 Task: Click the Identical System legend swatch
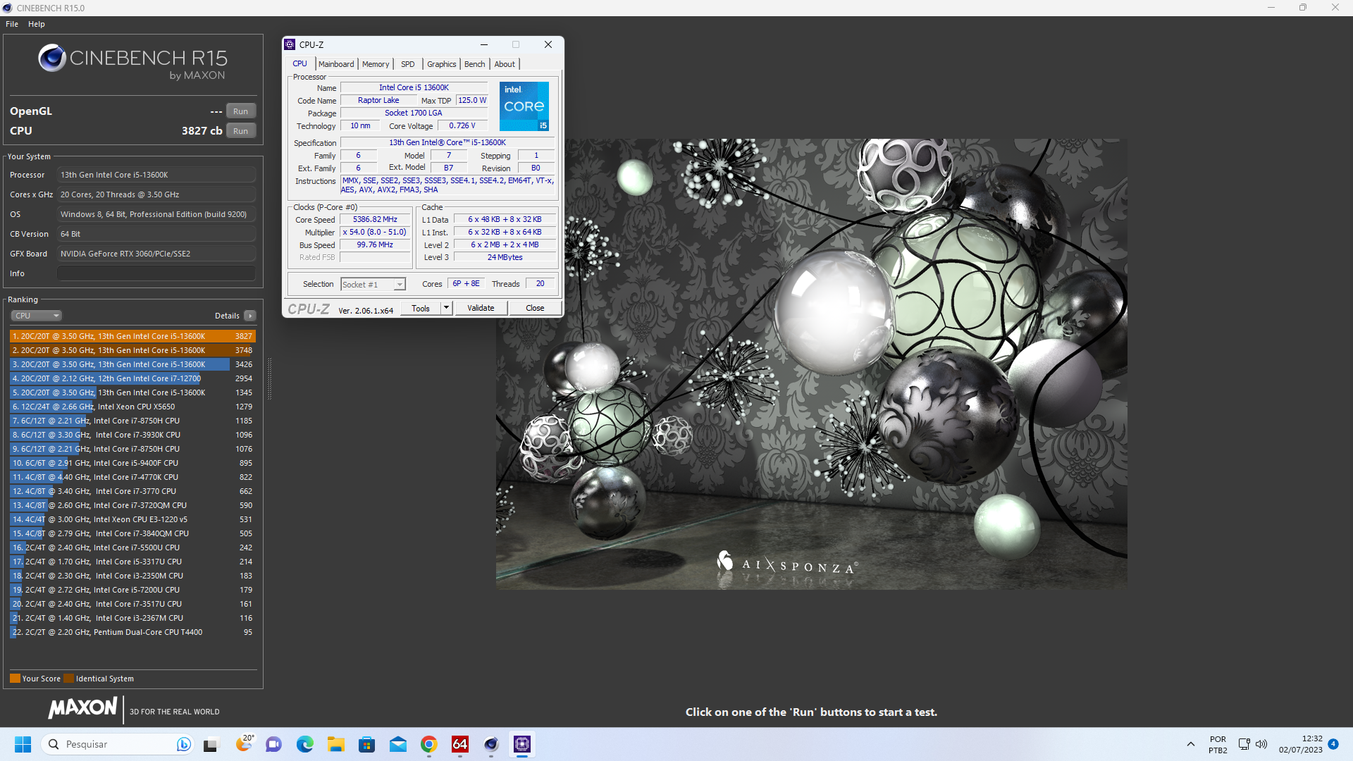(x=68, y=679)
